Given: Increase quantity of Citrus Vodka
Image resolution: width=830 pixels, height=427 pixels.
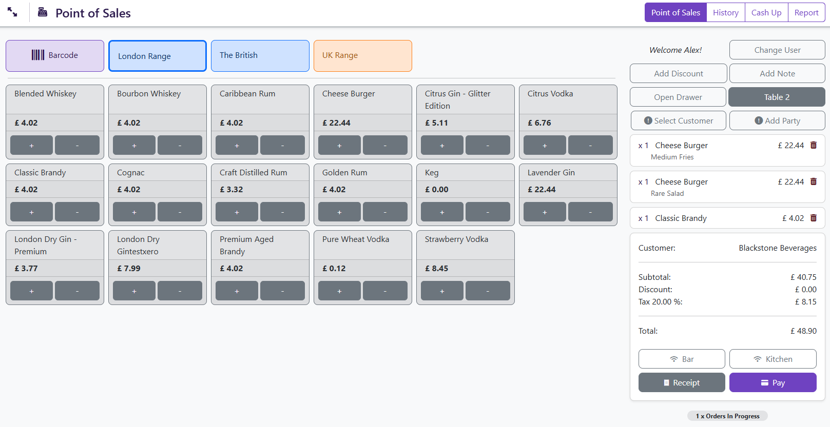Looking at the screenshot, I should point(544,145).
